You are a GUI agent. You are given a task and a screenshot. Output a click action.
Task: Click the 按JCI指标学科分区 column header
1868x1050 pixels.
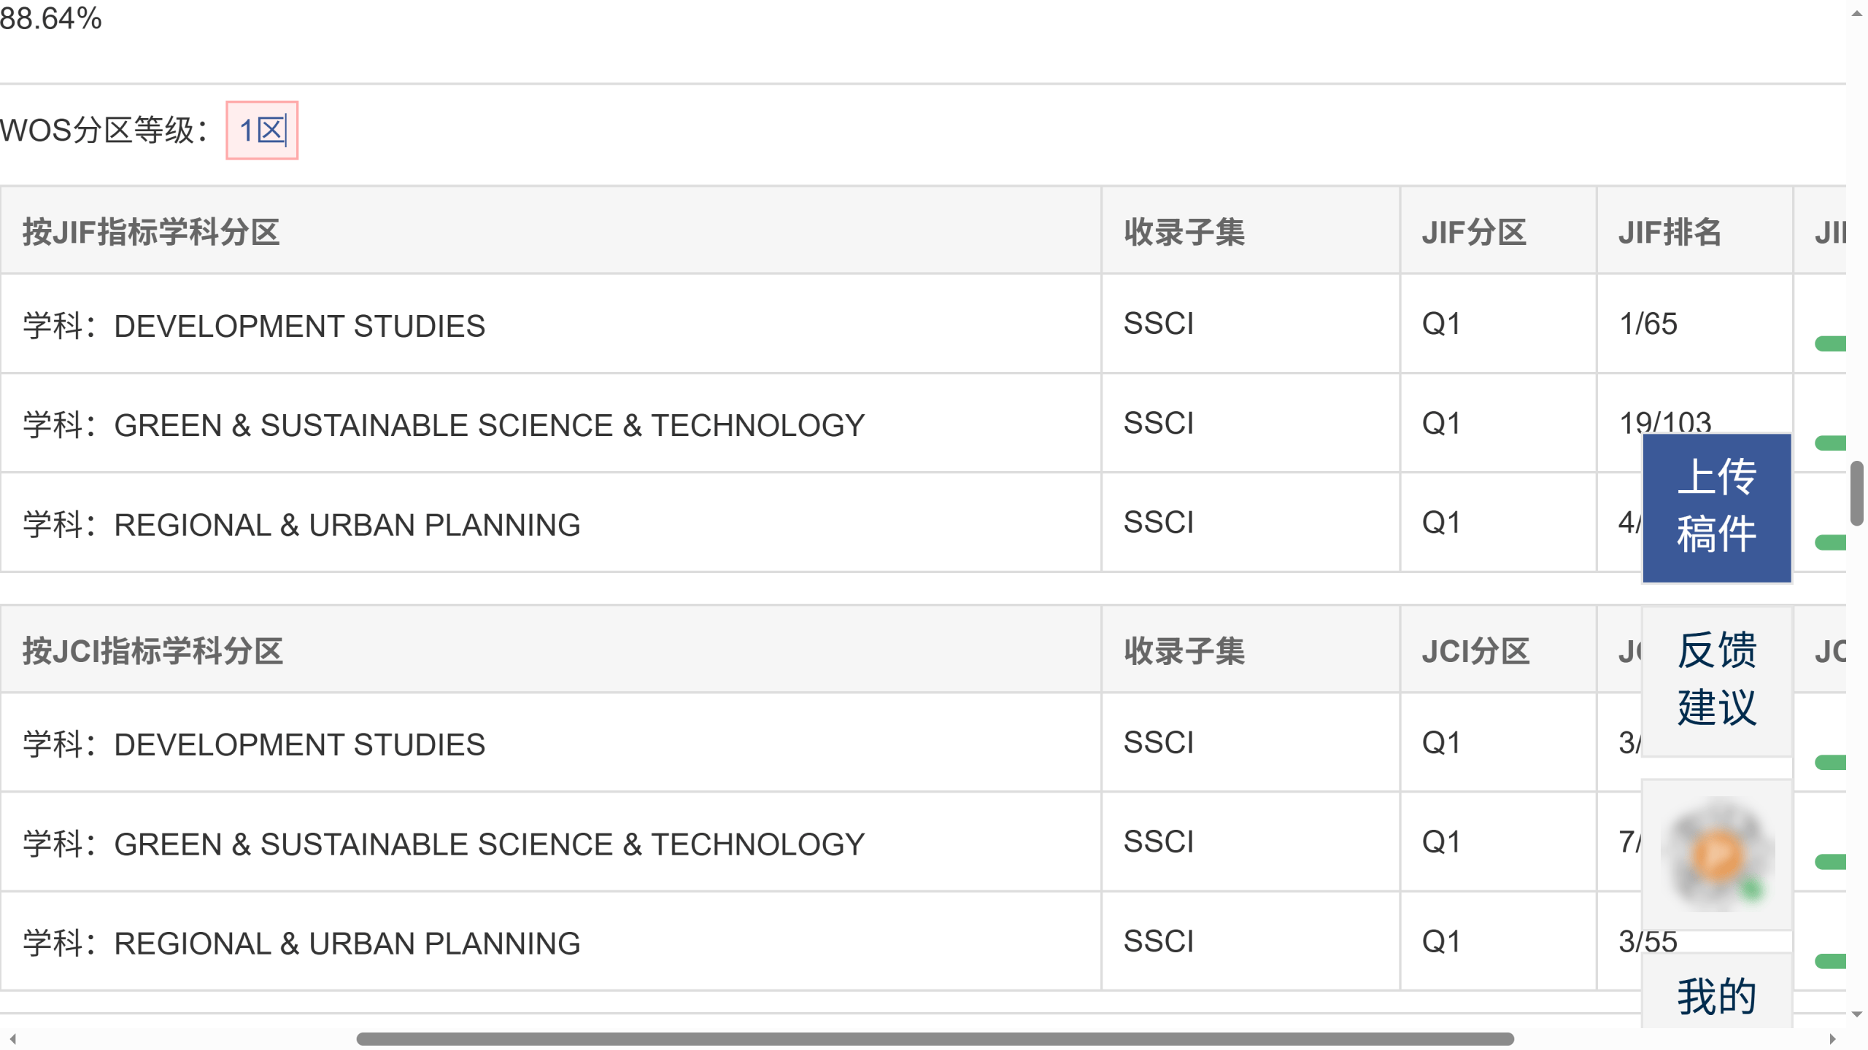pos(153,650)
